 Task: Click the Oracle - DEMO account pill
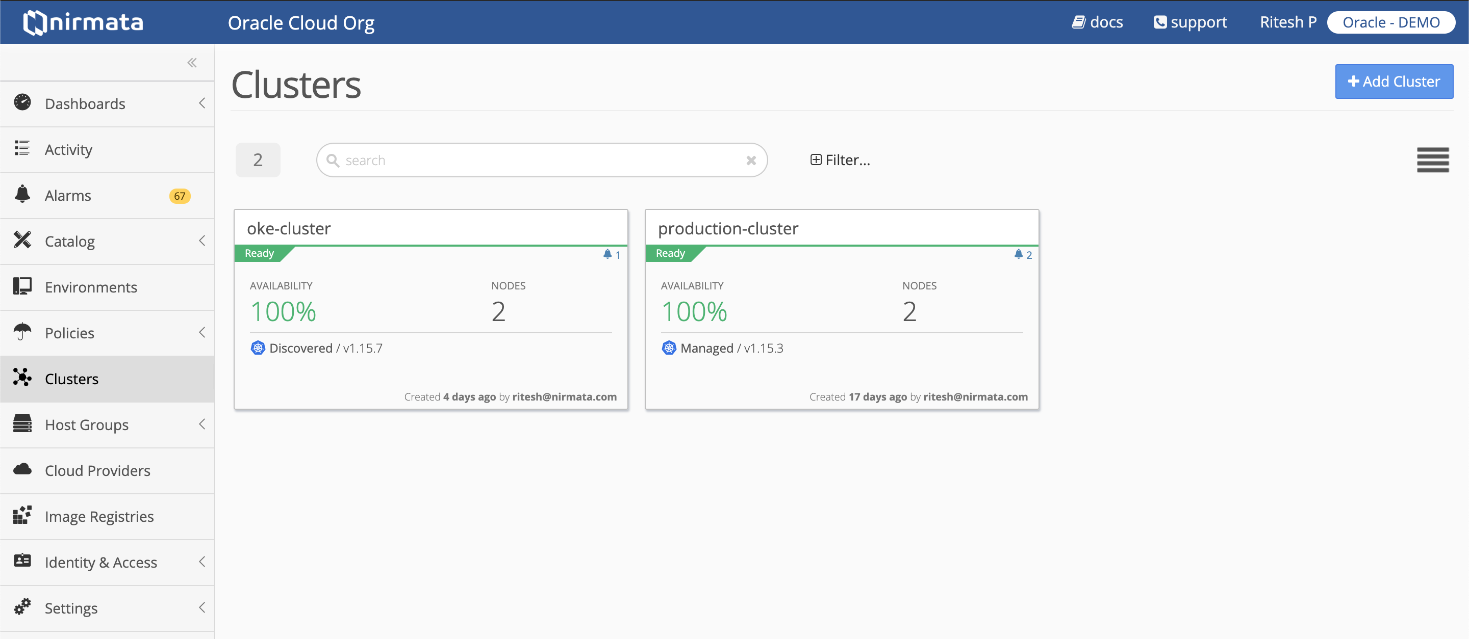click(x=1390, y=22)
